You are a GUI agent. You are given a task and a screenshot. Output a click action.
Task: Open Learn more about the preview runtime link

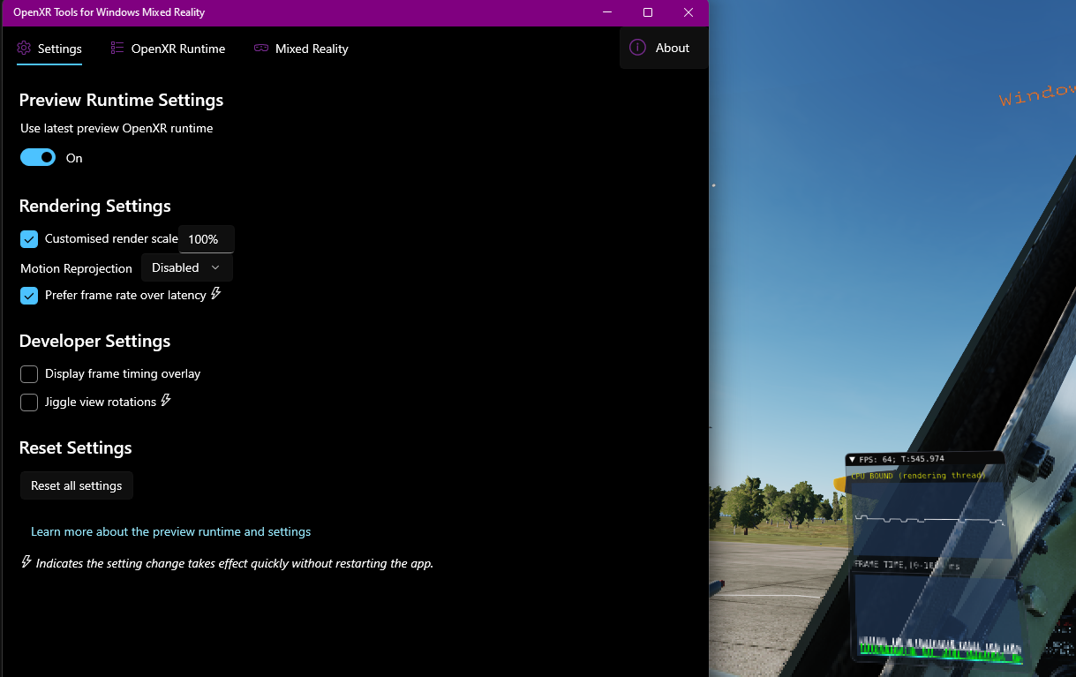tap(171, 531)
